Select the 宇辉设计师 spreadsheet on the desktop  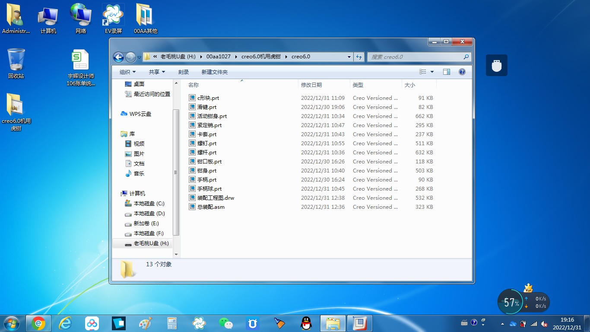[81, 68]
